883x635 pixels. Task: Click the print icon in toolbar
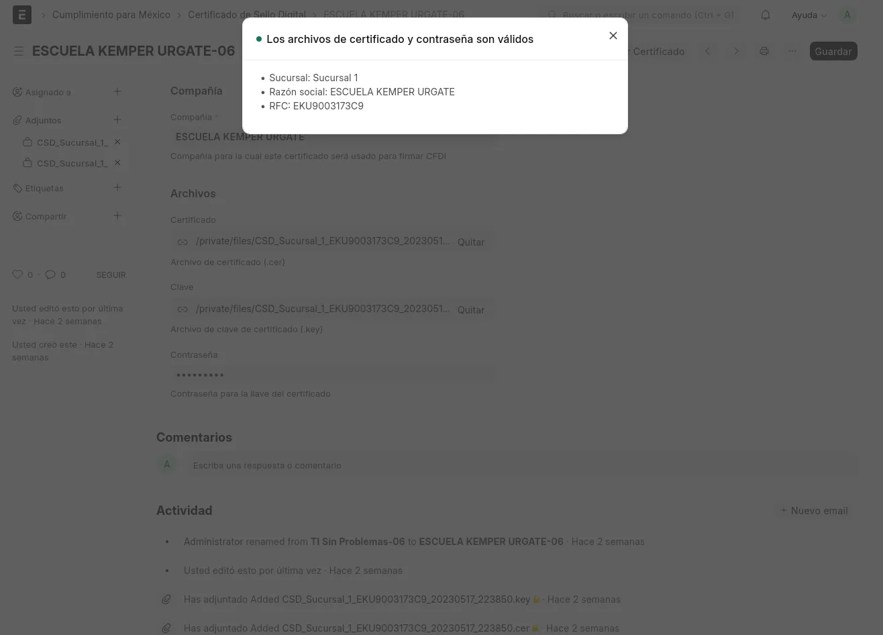point(764,51)
